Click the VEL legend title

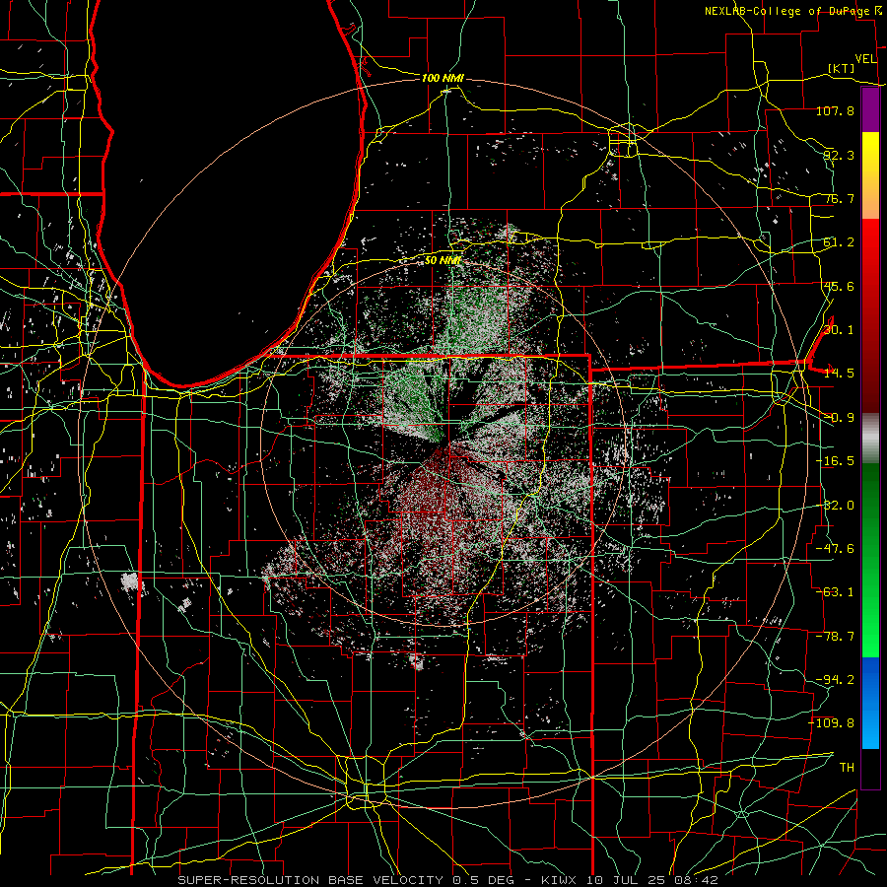pyautogui.click(x=865, y=59)
